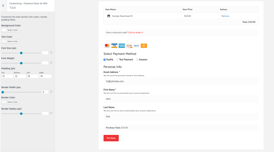Reset the Border Radius value
This screenshot has height=152, width=274.
point(51,113)
